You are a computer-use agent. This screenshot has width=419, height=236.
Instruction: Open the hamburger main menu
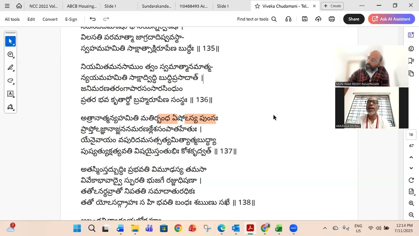[x=7, y=6]
